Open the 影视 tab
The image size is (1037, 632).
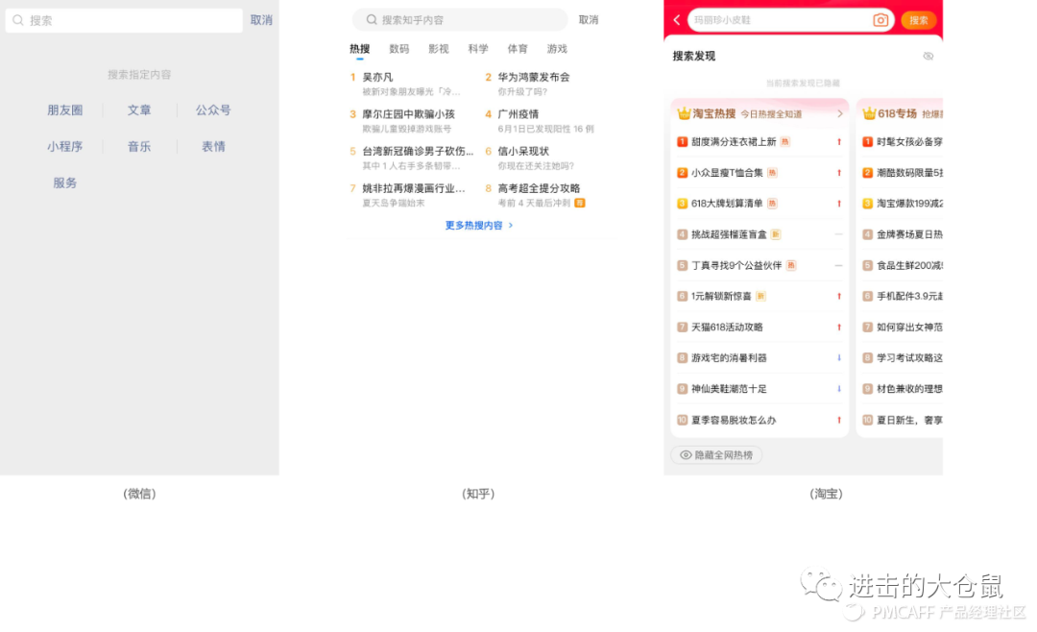click(439, 49)
